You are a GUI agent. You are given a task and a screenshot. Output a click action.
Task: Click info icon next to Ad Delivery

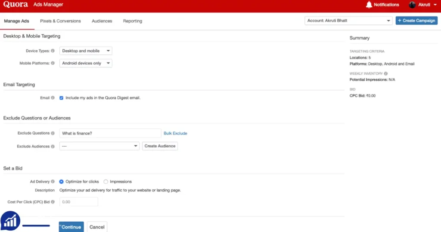pos(53,182)
